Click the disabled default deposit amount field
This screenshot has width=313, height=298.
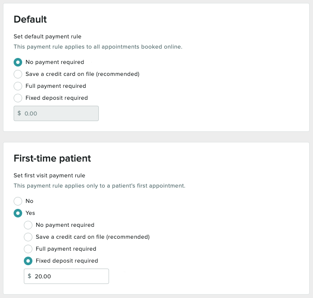(60, 113)
